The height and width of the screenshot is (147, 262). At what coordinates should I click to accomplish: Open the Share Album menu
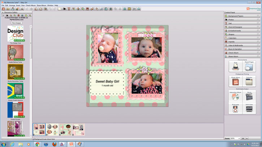click(42, 5)
